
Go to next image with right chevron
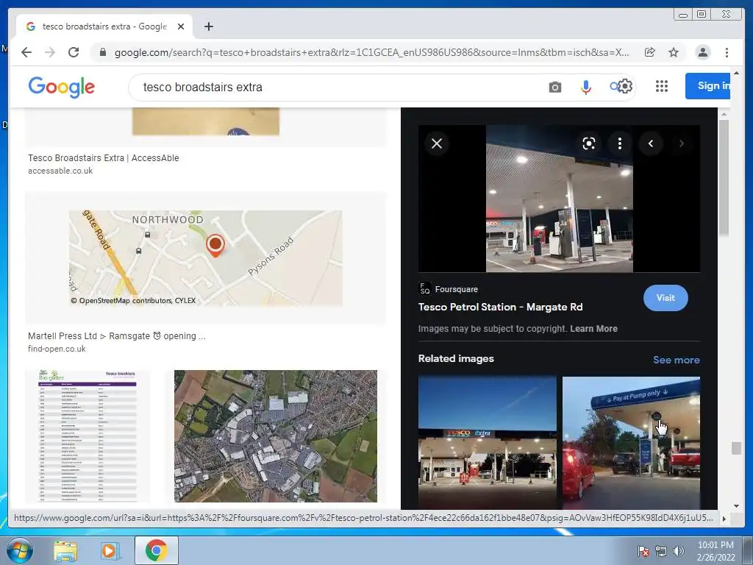click(x=681, y=143)
